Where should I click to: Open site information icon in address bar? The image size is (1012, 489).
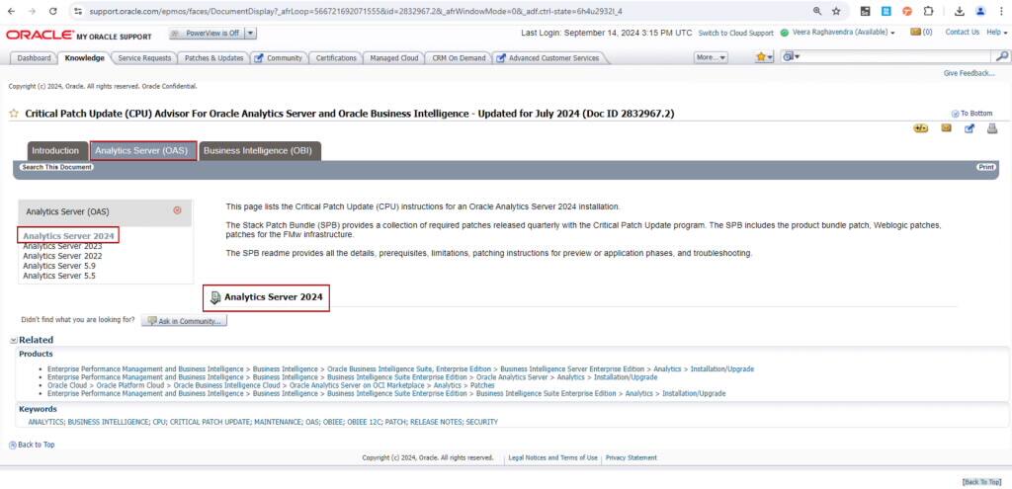(78, 11)
